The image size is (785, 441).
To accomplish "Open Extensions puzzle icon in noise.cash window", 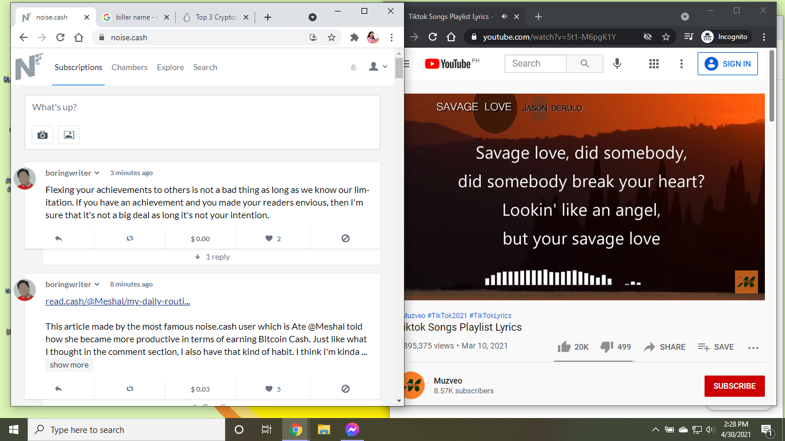I will (x=355, y=37).
